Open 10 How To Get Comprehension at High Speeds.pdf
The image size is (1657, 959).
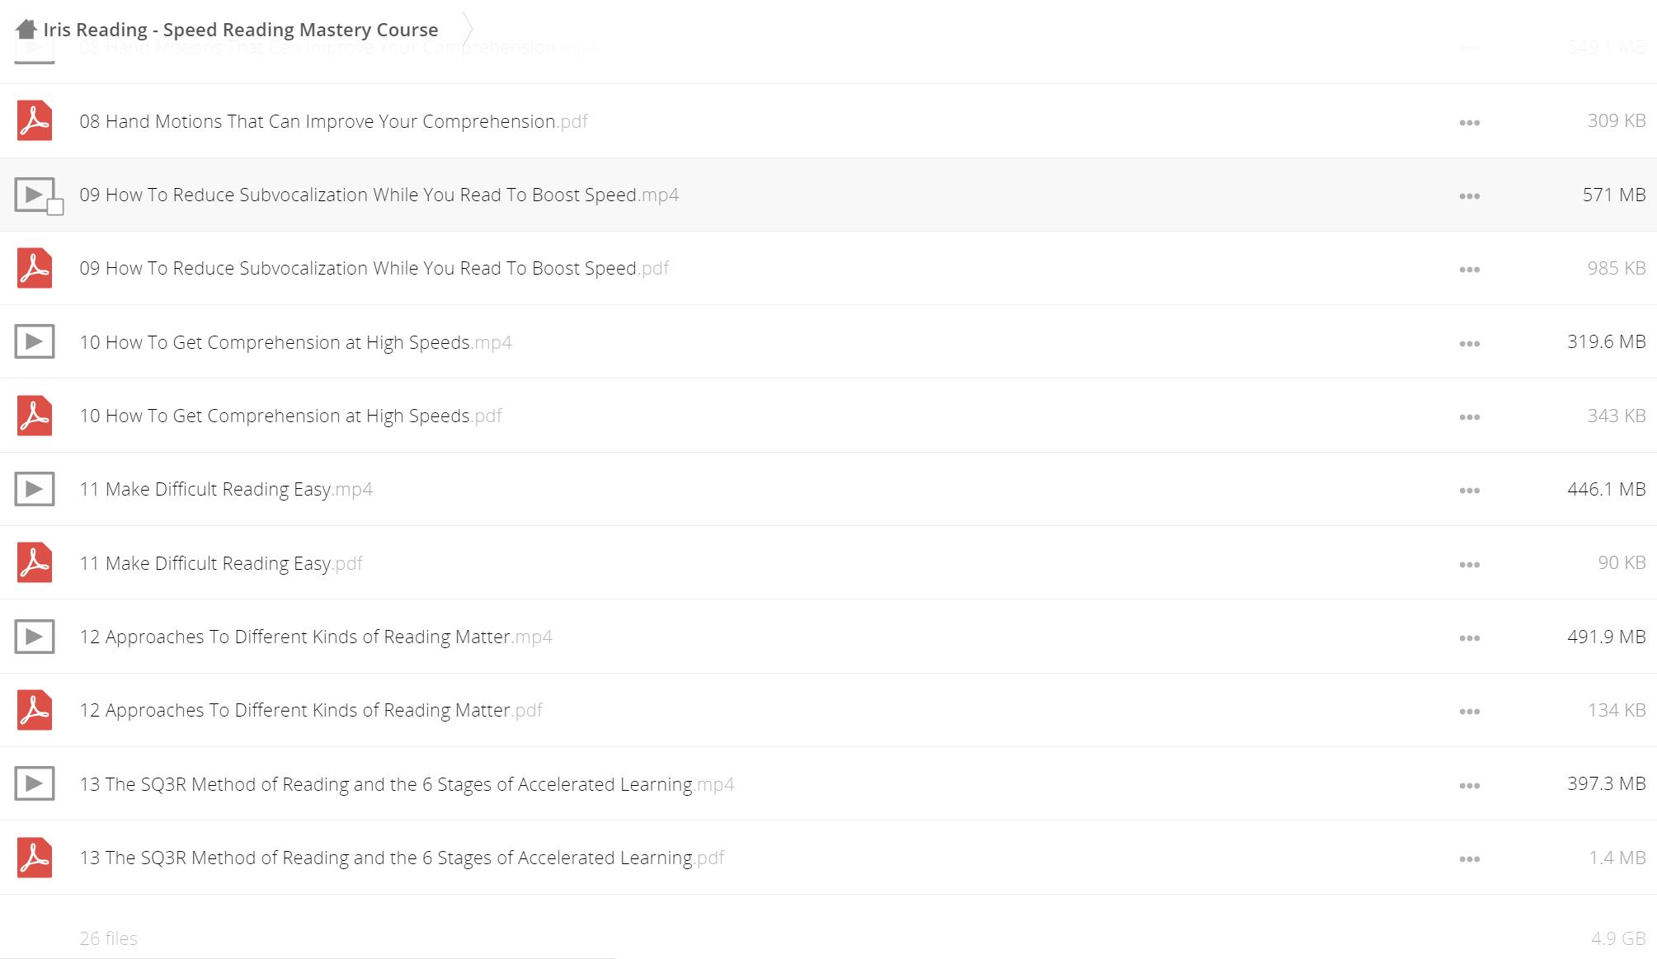290,416
